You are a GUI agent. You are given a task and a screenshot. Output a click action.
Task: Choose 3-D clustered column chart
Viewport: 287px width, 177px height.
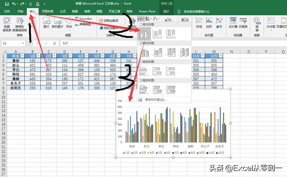[x=144, y=52]
